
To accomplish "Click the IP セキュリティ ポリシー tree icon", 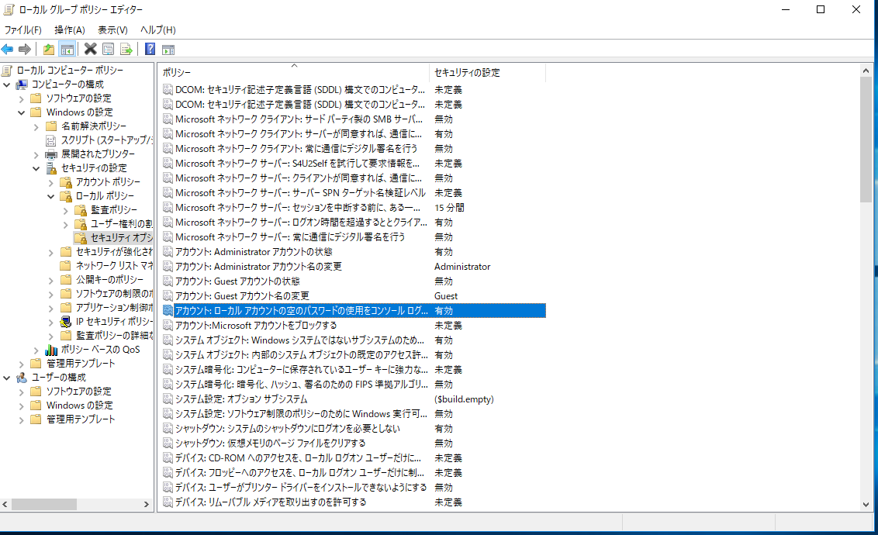I will click(66, 322).
